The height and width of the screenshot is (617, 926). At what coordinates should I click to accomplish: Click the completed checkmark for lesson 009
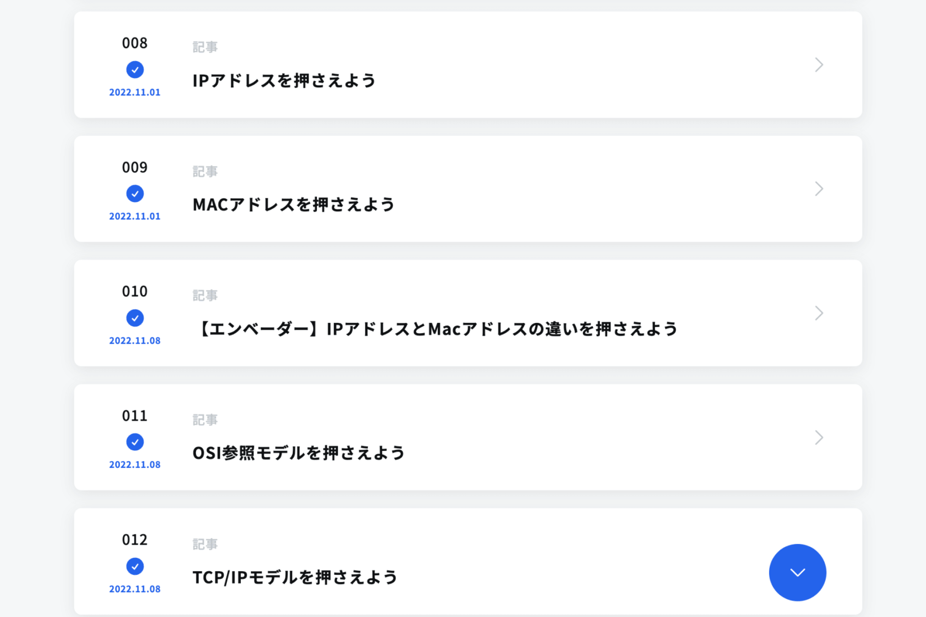click(135, 194)
